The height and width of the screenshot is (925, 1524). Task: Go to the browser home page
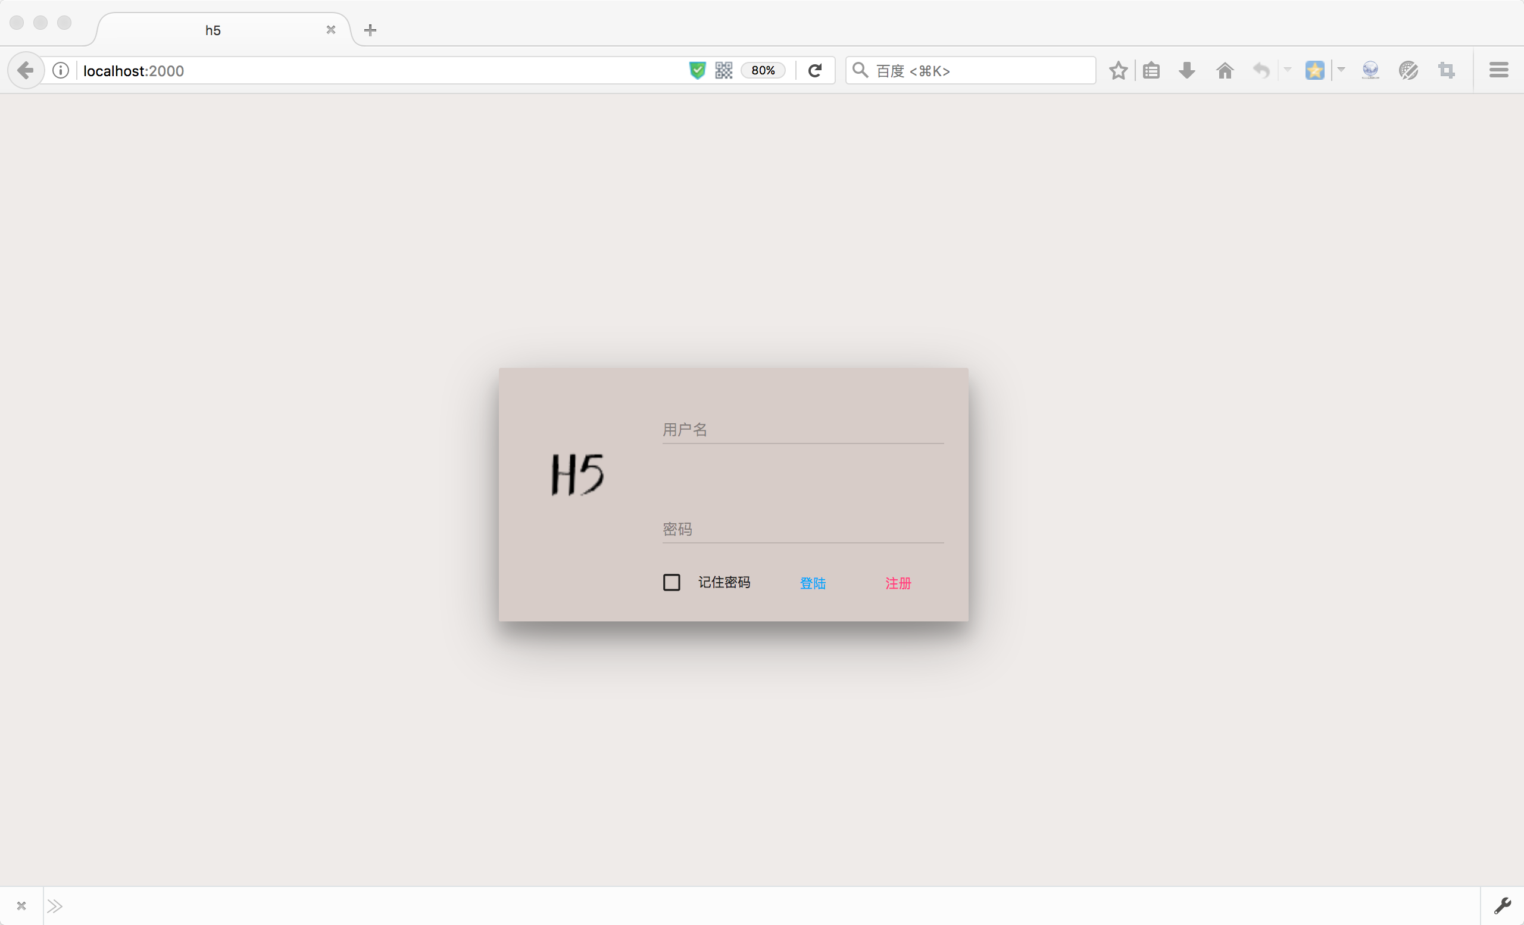click(1225, 70)
